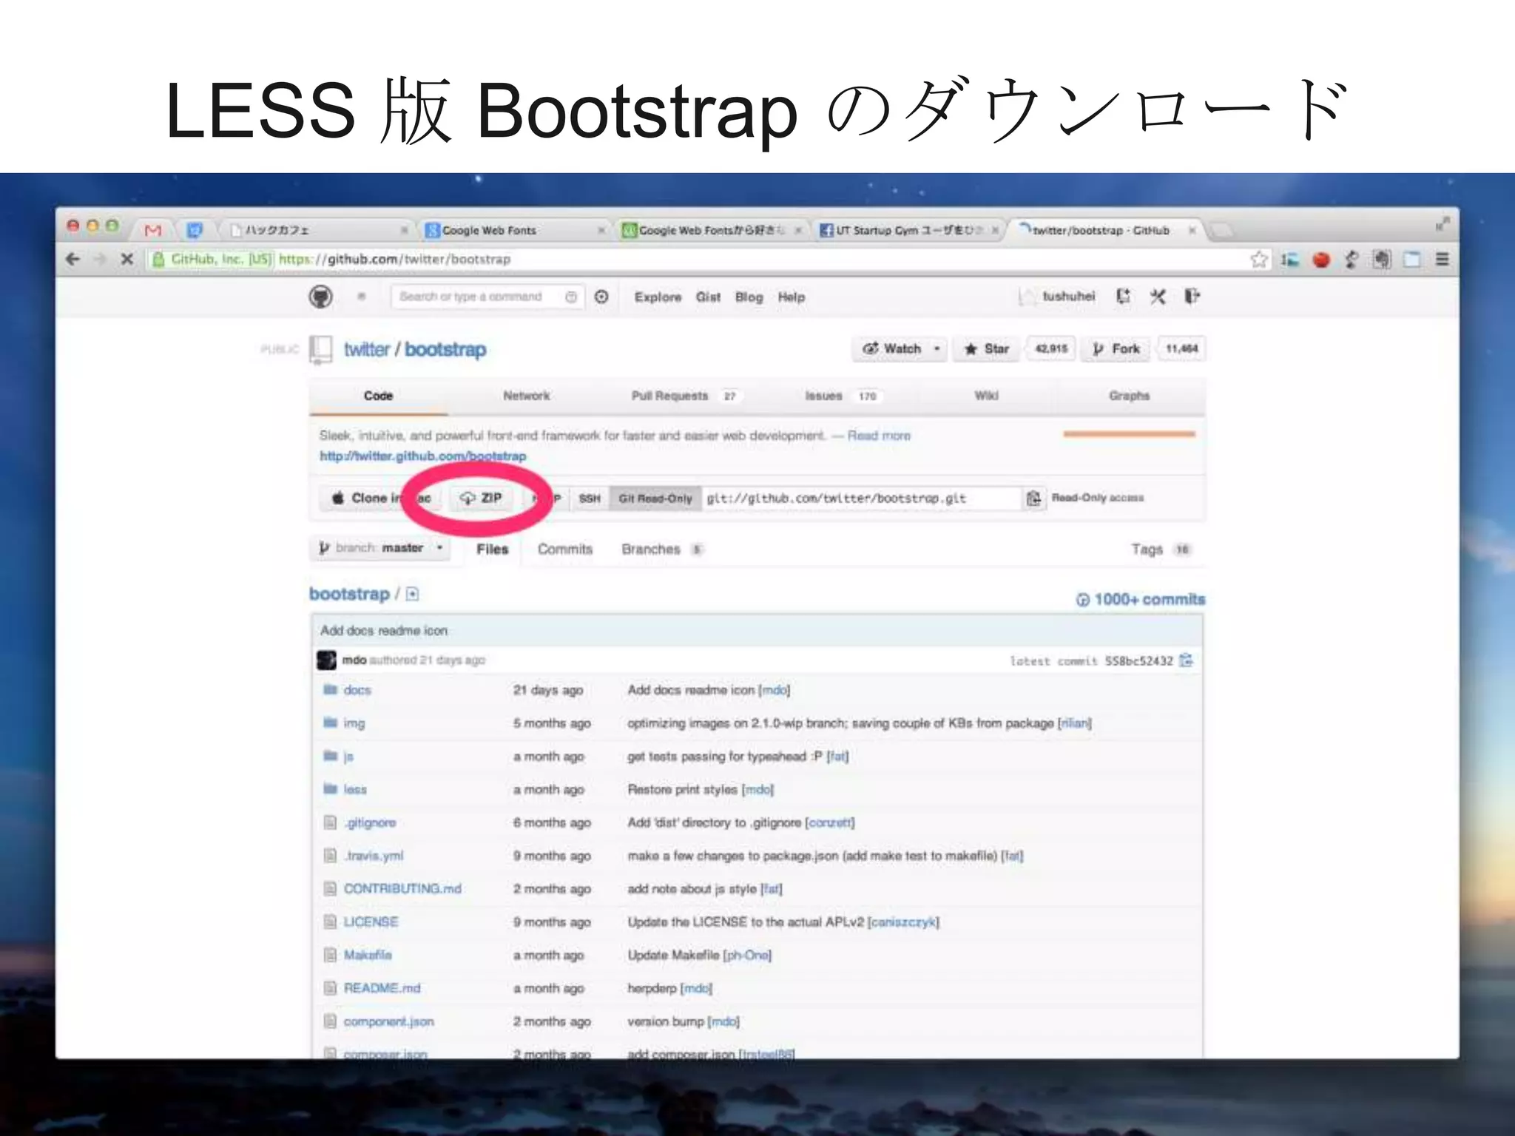Switch to UT Startup Gym browser tab
This screenshot has width=1515, height=1136.
click(908, 231)
